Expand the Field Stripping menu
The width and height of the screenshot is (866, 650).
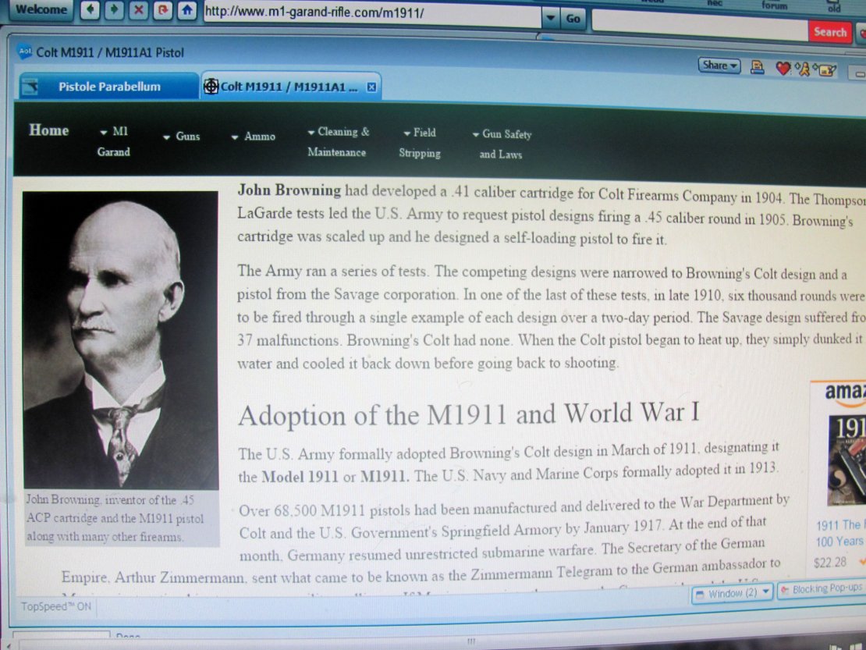point(420,143)
